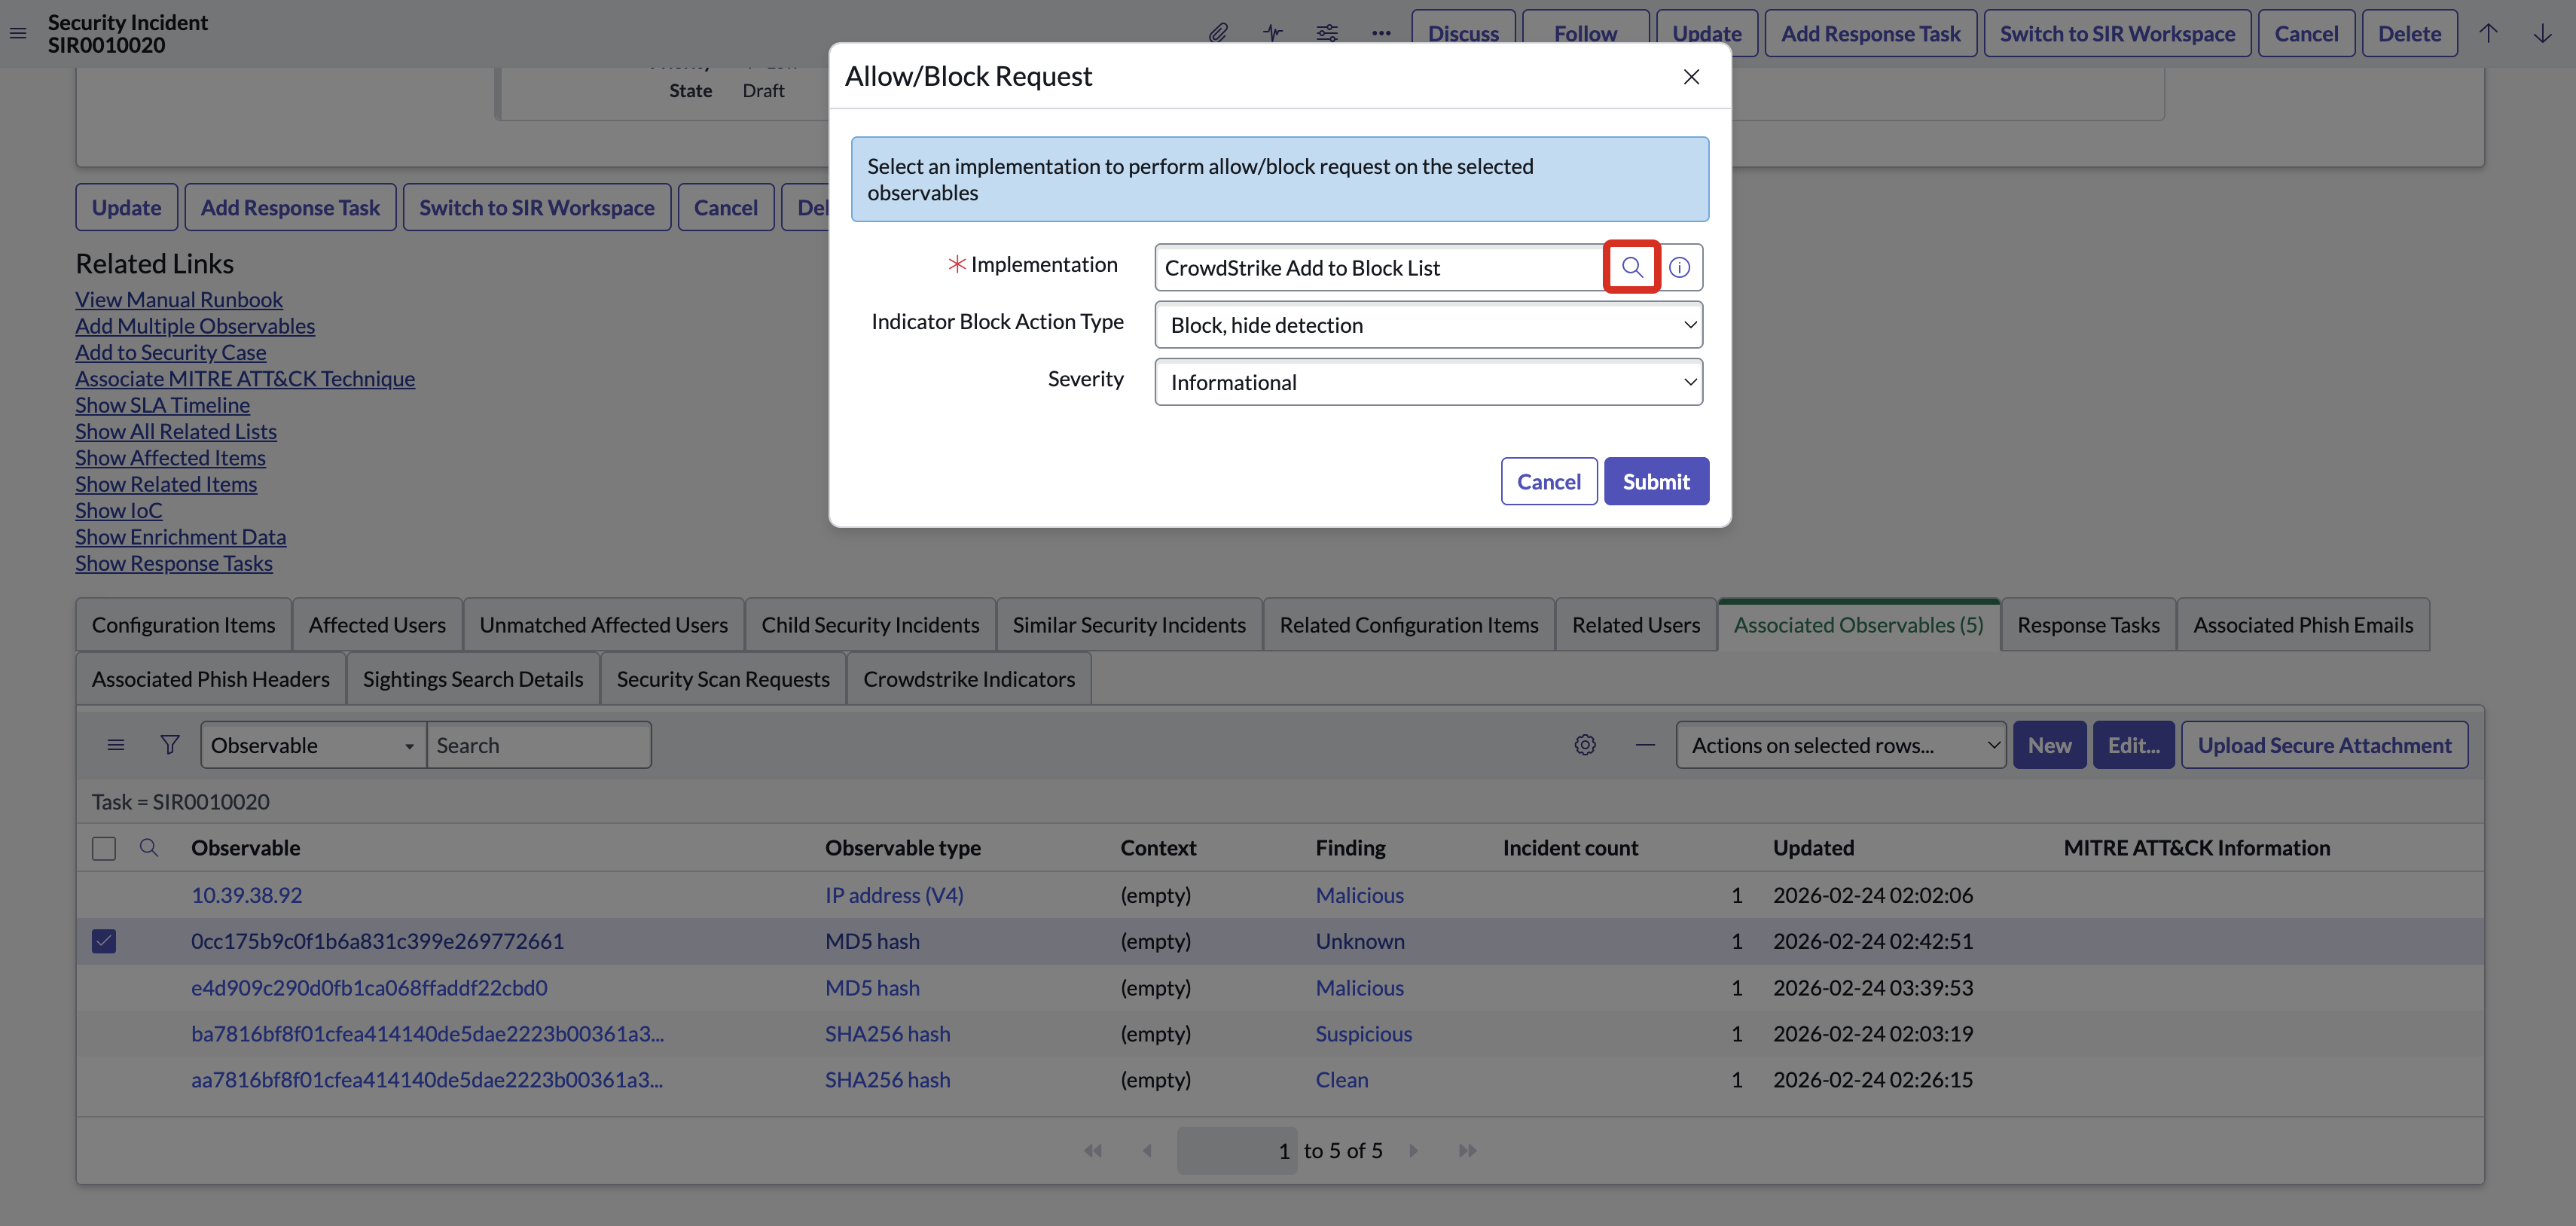Preview Implementation record info icon

[1680, 267]
